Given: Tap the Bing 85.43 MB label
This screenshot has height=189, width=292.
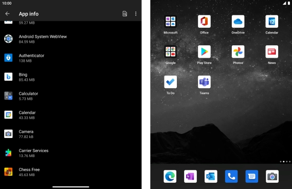Looking at the screenshot, I should [x=27, y=77].
